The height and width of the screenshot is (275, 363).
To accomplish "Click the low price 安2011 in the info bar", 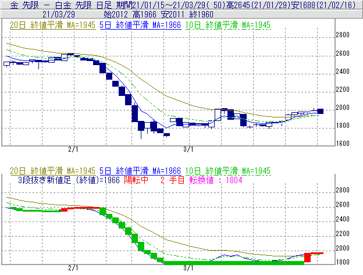I will (173, 15).
